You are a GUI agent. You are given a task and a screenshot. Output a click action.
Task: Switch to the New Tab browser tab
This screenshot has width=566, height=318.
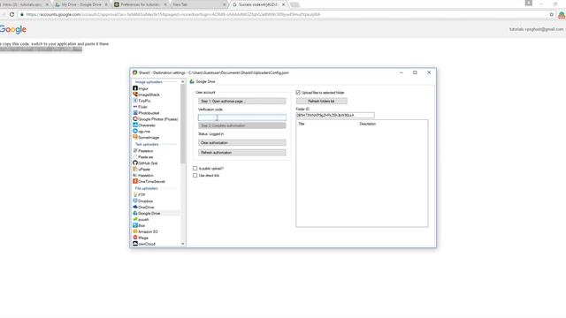199,4
